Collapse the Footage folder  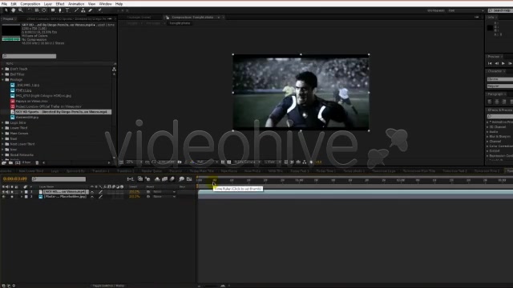pos(3,80)
